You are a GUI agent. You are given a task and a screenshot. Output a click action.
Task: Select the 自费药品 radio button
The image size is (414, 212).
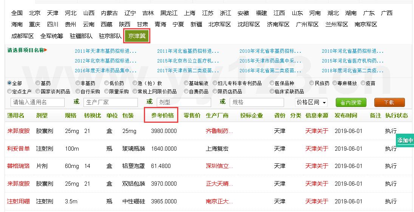click(x=186, y=92)
